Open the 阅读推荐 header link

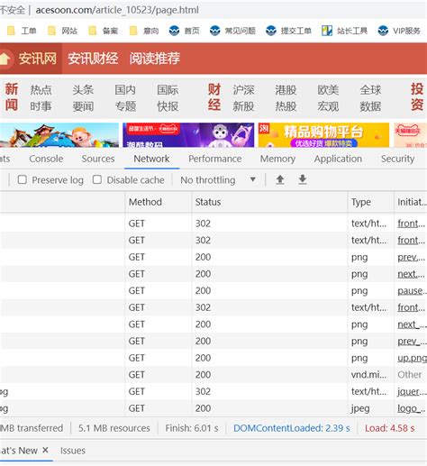click(x=155, y=59)
